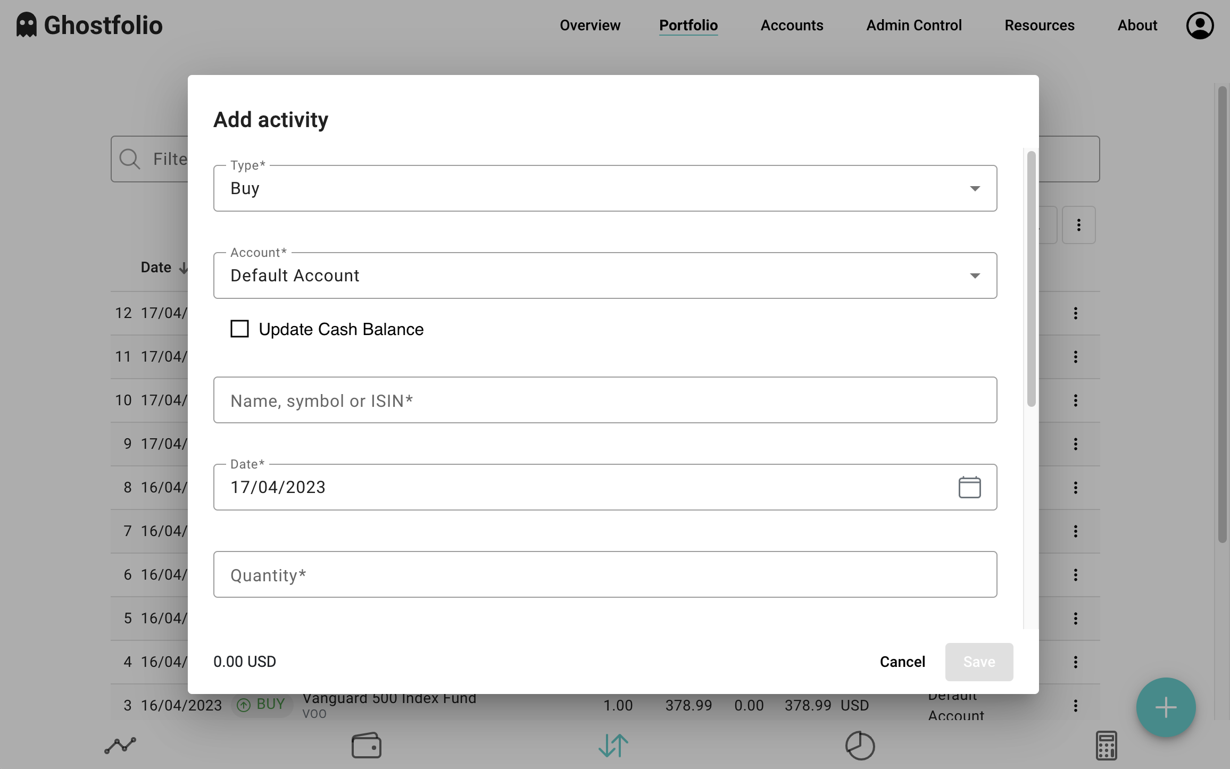
Task: Open the wallet accounts icon in bottom bar
Action: [x=367, y=746]
